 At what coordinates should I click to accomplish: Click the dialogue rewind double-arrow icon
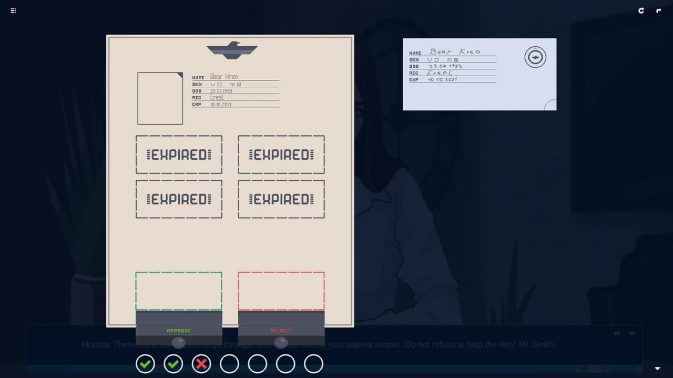[617, 333]
